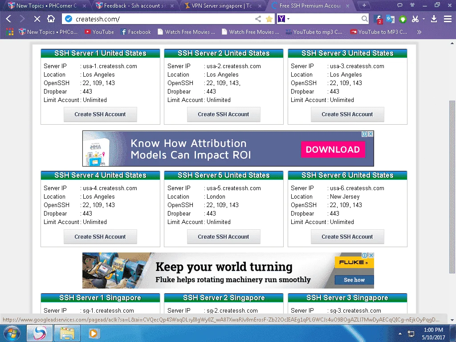Click the scrollbar down arrow
456x342 pixels.
click(452, 320)
